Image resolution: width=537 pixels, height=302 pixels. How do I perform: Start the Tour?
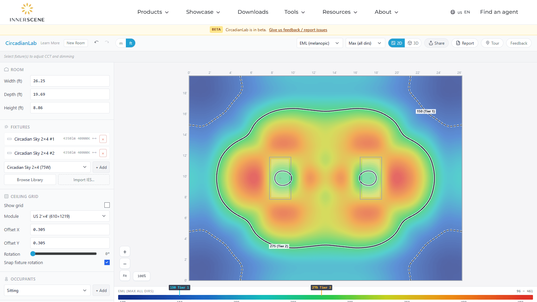492,43
